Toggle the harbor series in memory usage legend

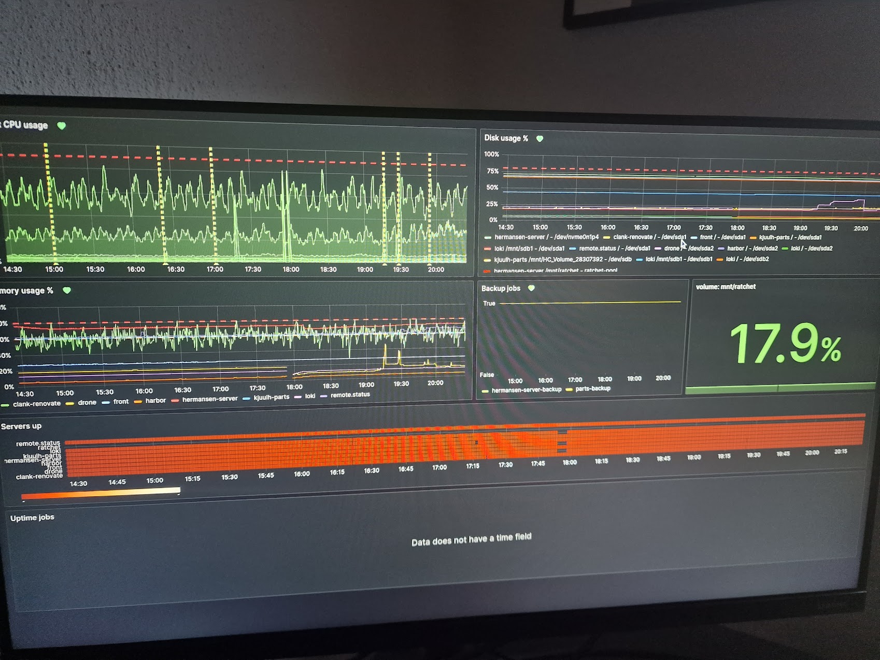point(155,400)
